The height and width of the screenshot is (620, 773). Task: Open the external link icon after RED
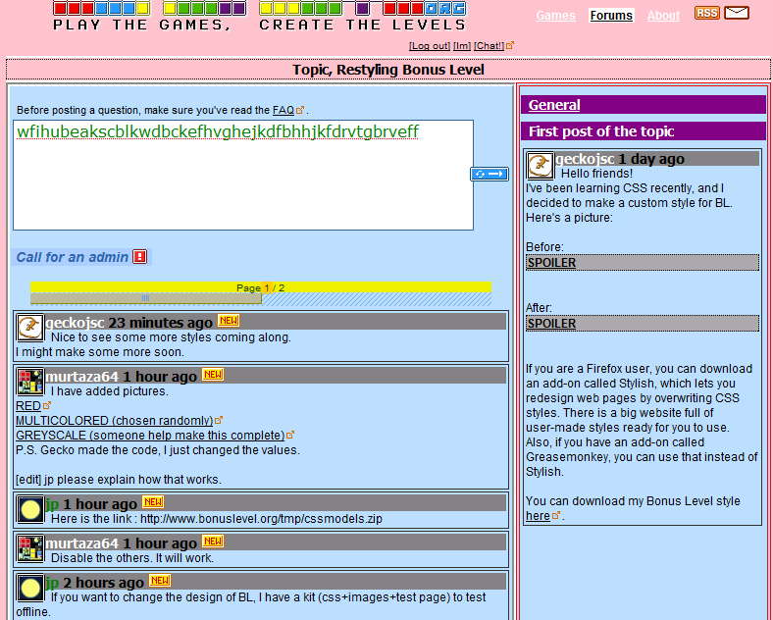pos(47,405)
